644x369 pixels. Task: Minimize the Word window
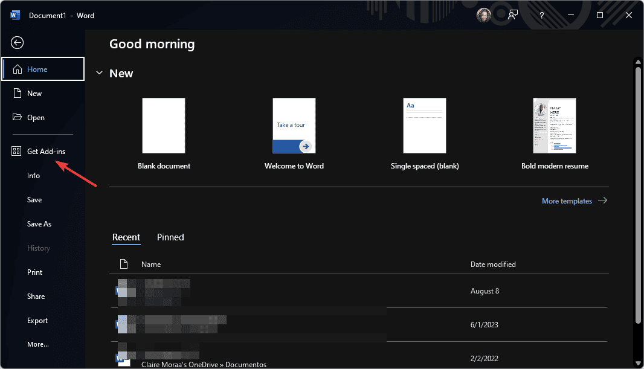pos(571,15)
